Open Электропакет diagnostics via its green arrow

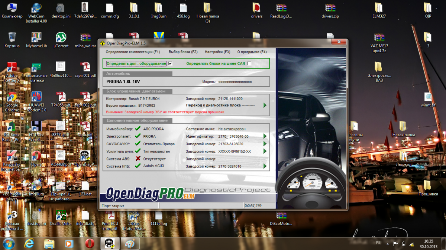(x=265, y=136)
